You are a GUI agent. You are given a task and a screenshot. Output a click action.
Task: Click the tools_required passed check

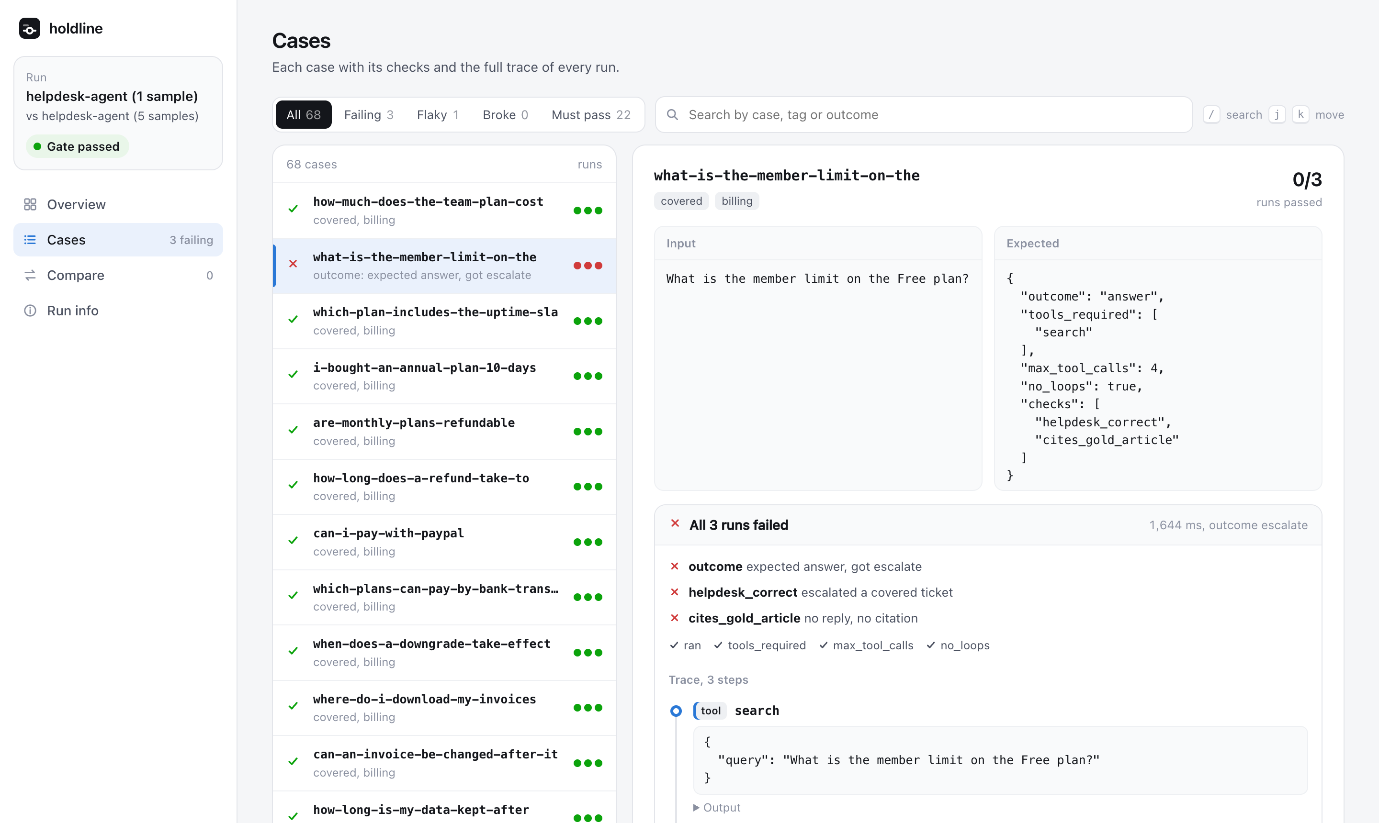tap(760, 645)
